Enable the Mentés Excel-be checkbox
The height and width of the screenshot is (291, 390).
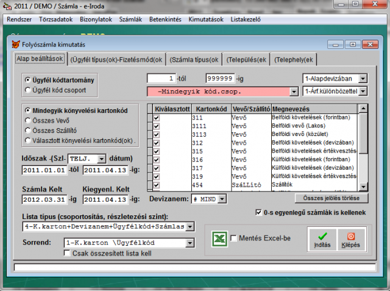click(233, 238)
